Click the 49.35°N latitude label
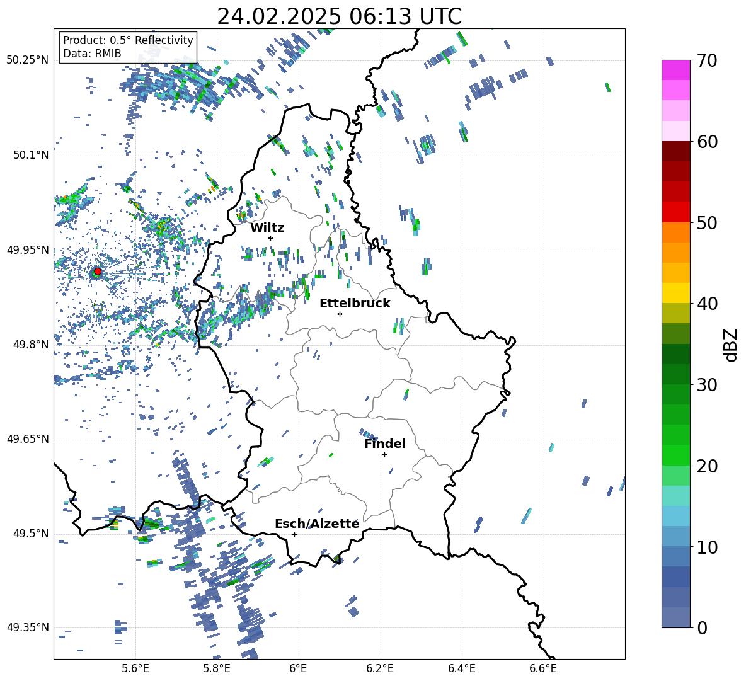The width and height of the screenshot is (746, 681). coord(28,627)
